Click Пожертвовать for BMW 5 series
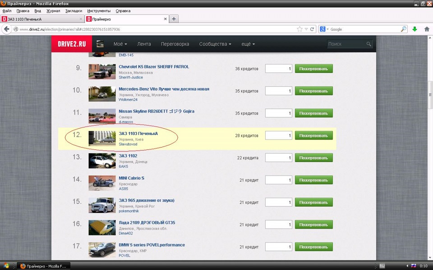 [314, 247]
